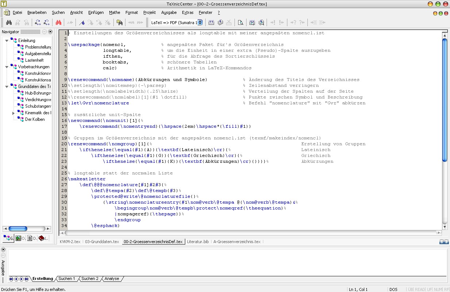The width and height of the screenshot is (450, 292).
Task: Open the Datei menu
Action: pos(18,12)
